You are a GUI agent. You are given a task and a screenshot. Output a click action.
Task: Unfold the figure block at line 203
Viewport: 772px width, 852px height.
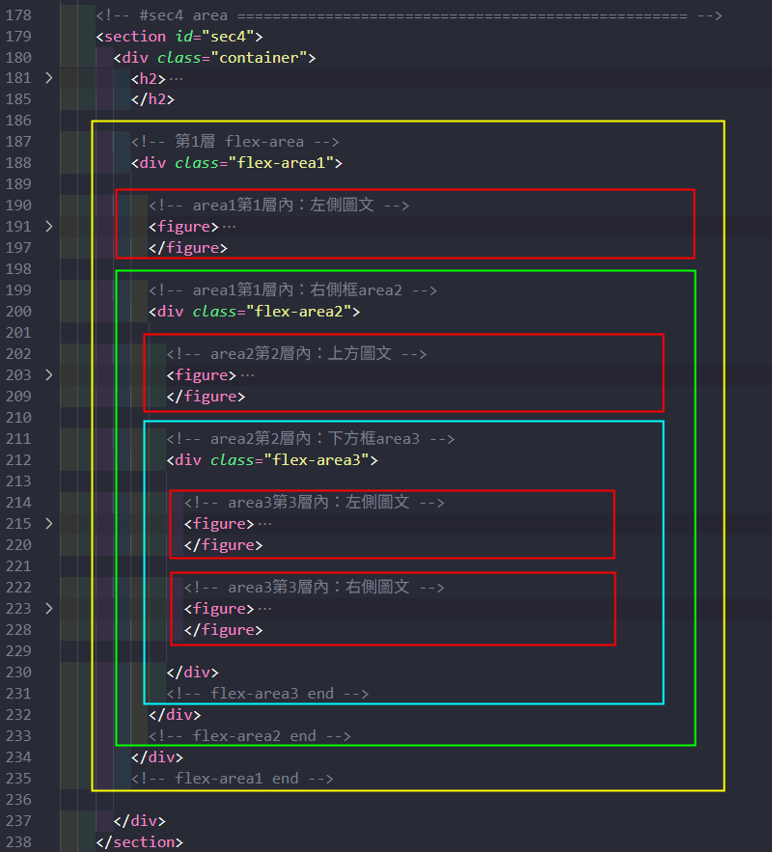(48, 375)
